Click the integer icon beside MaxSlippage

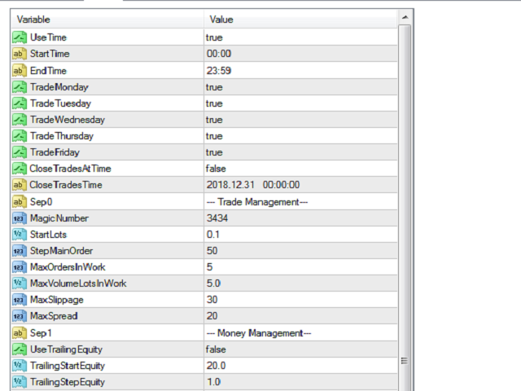pyautogui.click(x=20, y=300)
